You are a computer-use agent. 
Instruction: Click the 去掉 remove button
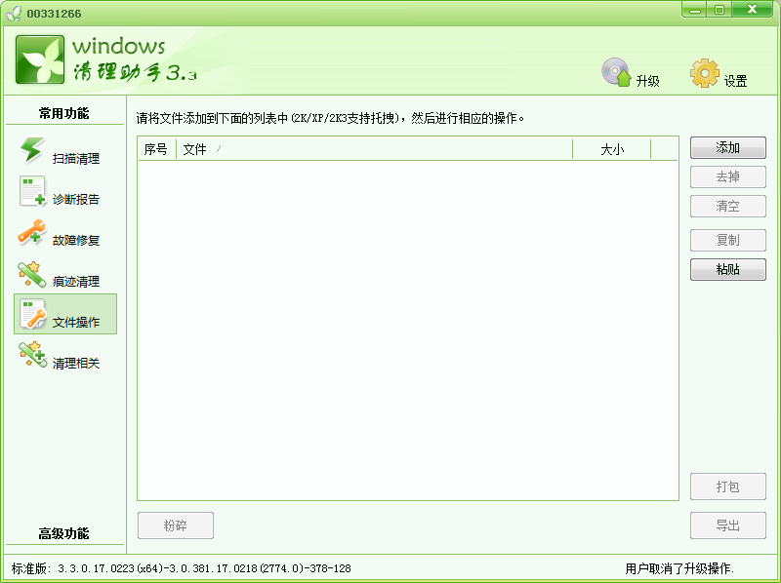[x=727, y=177]
